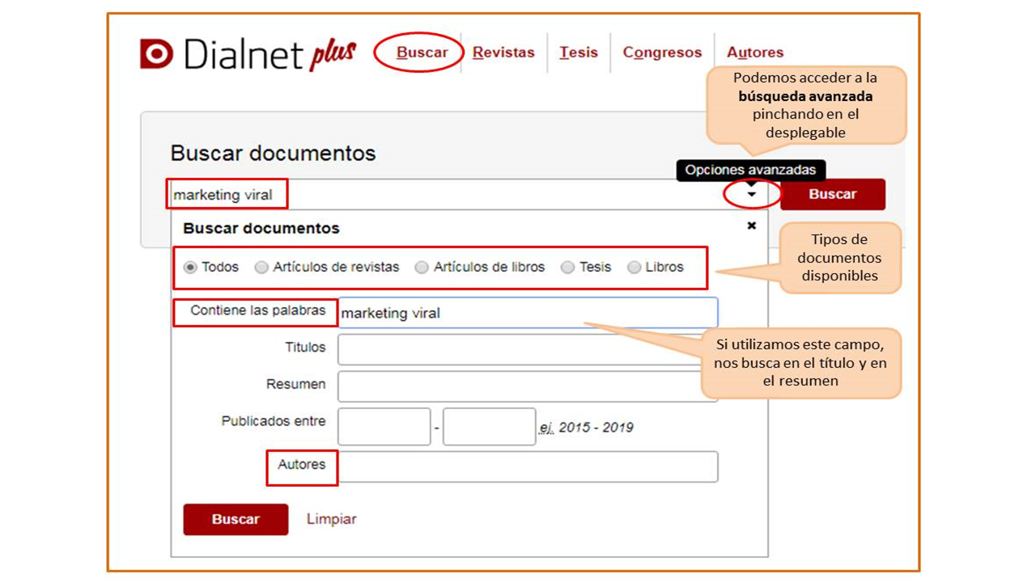
Task: Click the Dialnet plus logo
Action: 248,53
